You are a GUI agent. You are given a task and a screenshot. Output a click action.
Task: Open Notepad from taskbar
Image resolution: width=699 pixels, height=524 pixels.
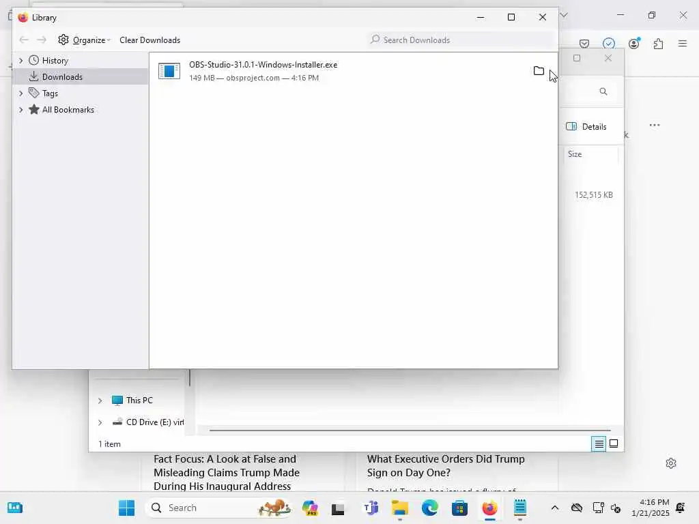[x=519, y=508]
